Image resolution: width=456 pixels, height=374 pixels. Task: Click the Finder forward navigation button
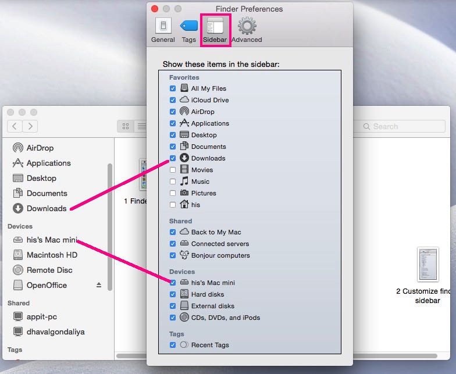click(30, 126)
